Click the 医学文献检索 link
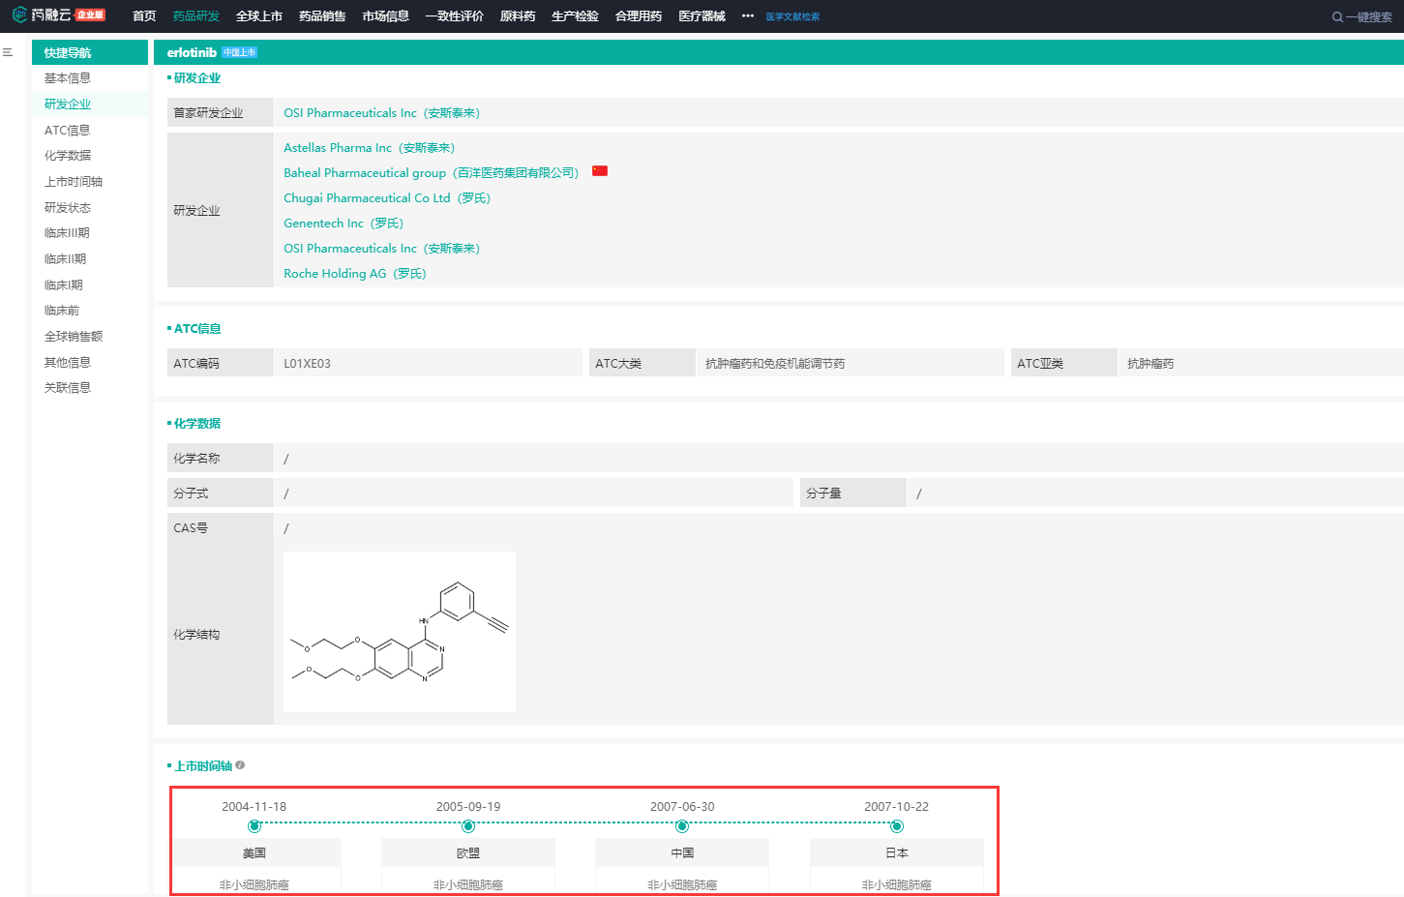 pos(792,16)
